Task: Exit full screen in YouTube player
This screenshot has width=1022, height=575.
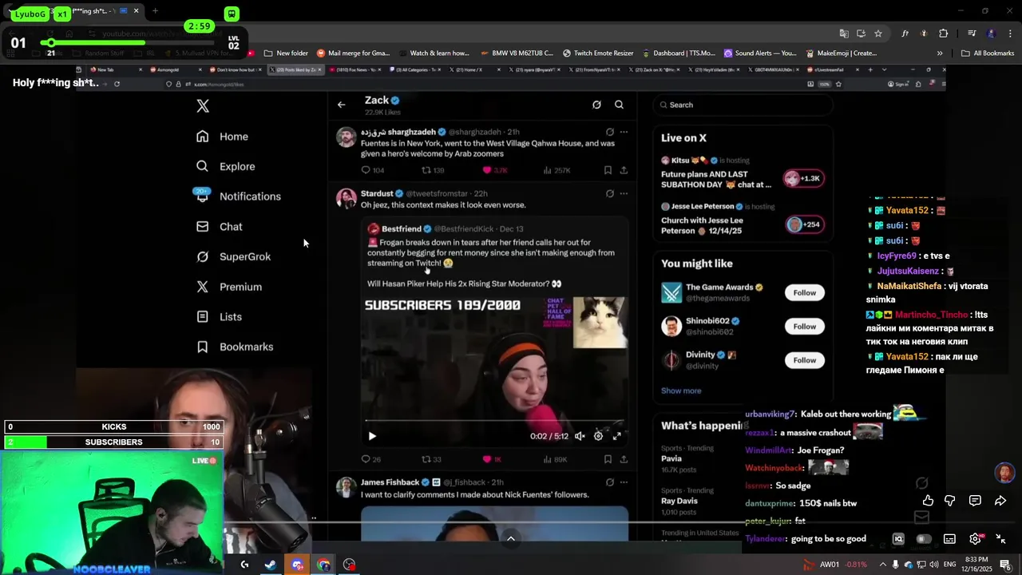Action: tap(1000, 539)
